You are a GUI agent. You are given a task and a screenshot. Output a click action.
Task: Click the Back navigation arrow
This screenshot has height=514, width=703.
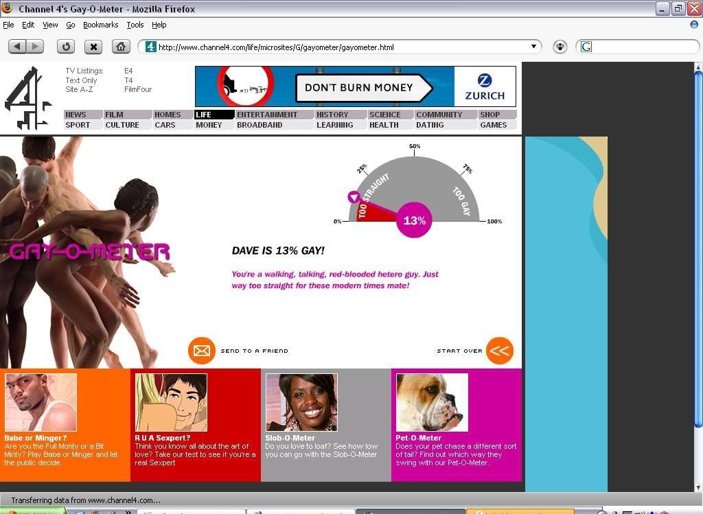17,47
